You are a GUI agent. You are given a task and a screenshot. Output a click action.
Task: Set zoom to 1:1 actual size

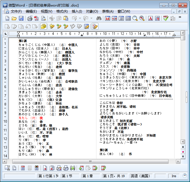pyautogui.click(x=108, y=18)
